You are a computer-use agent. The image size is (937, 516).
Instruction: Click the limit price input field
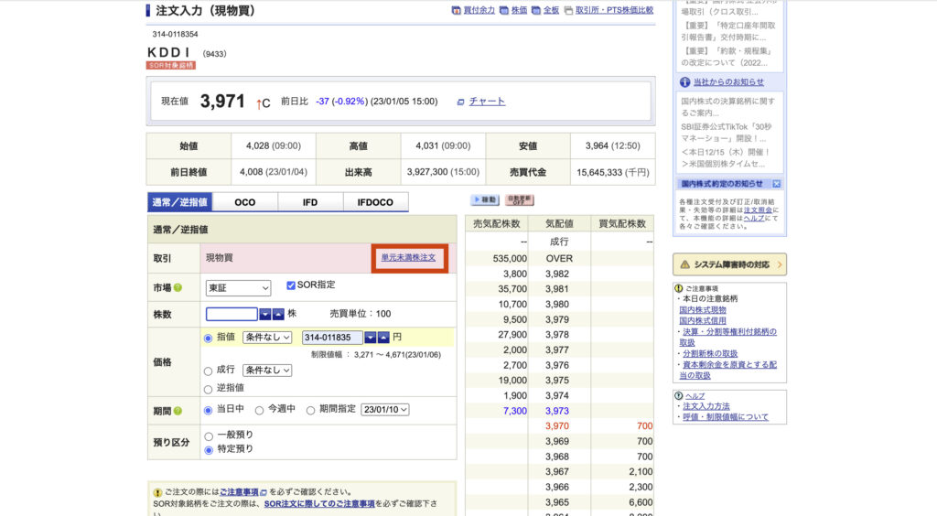[332, 338]
